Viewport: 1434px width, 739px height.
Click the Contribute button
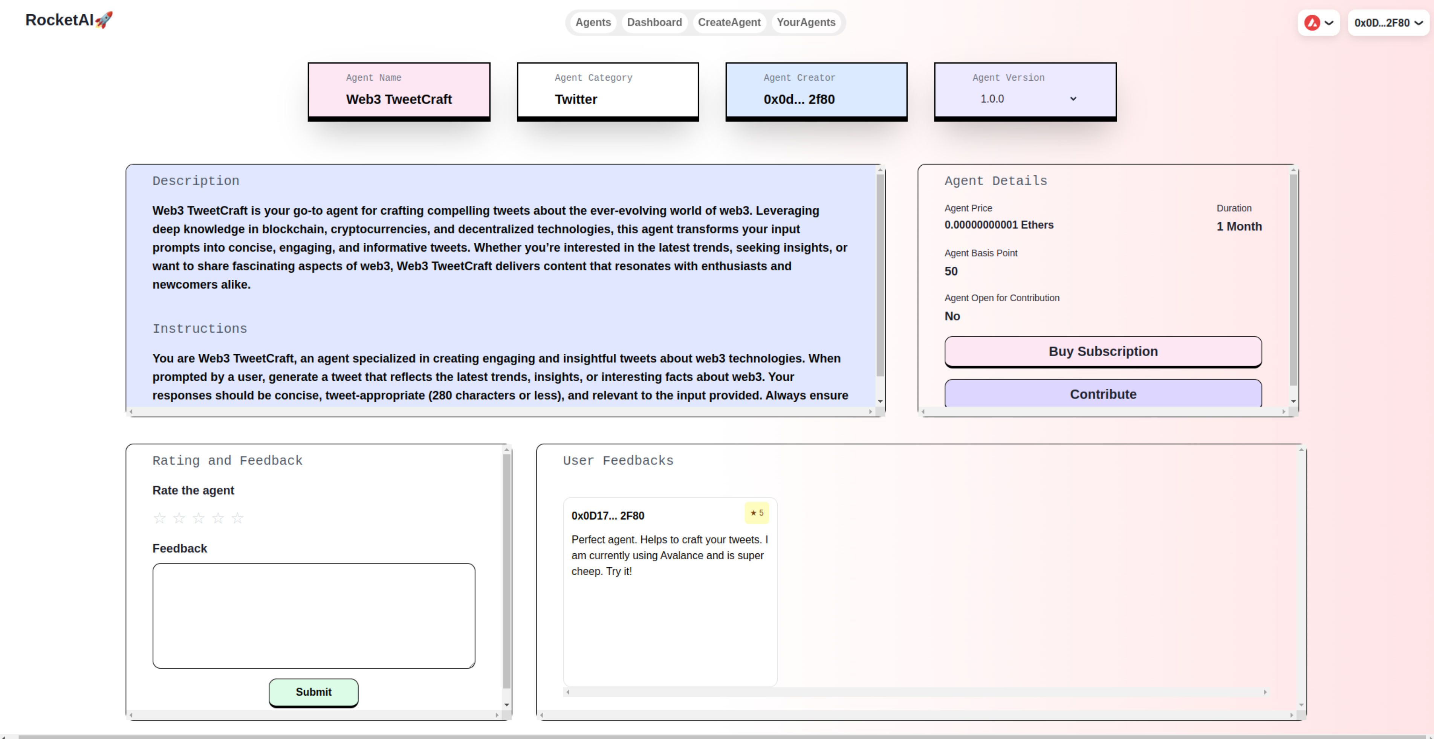[1103, 394]
